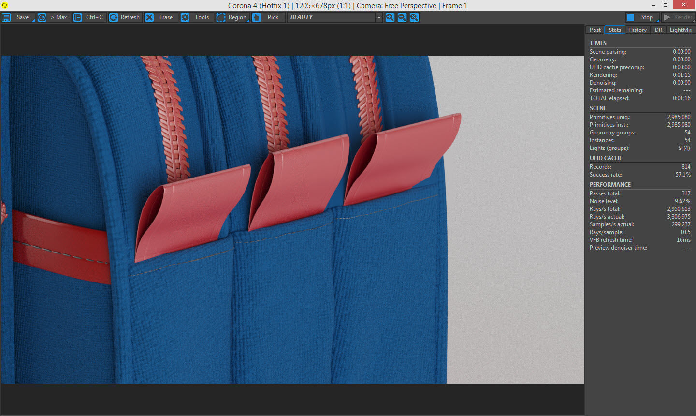Zoom in on the render

390,17
